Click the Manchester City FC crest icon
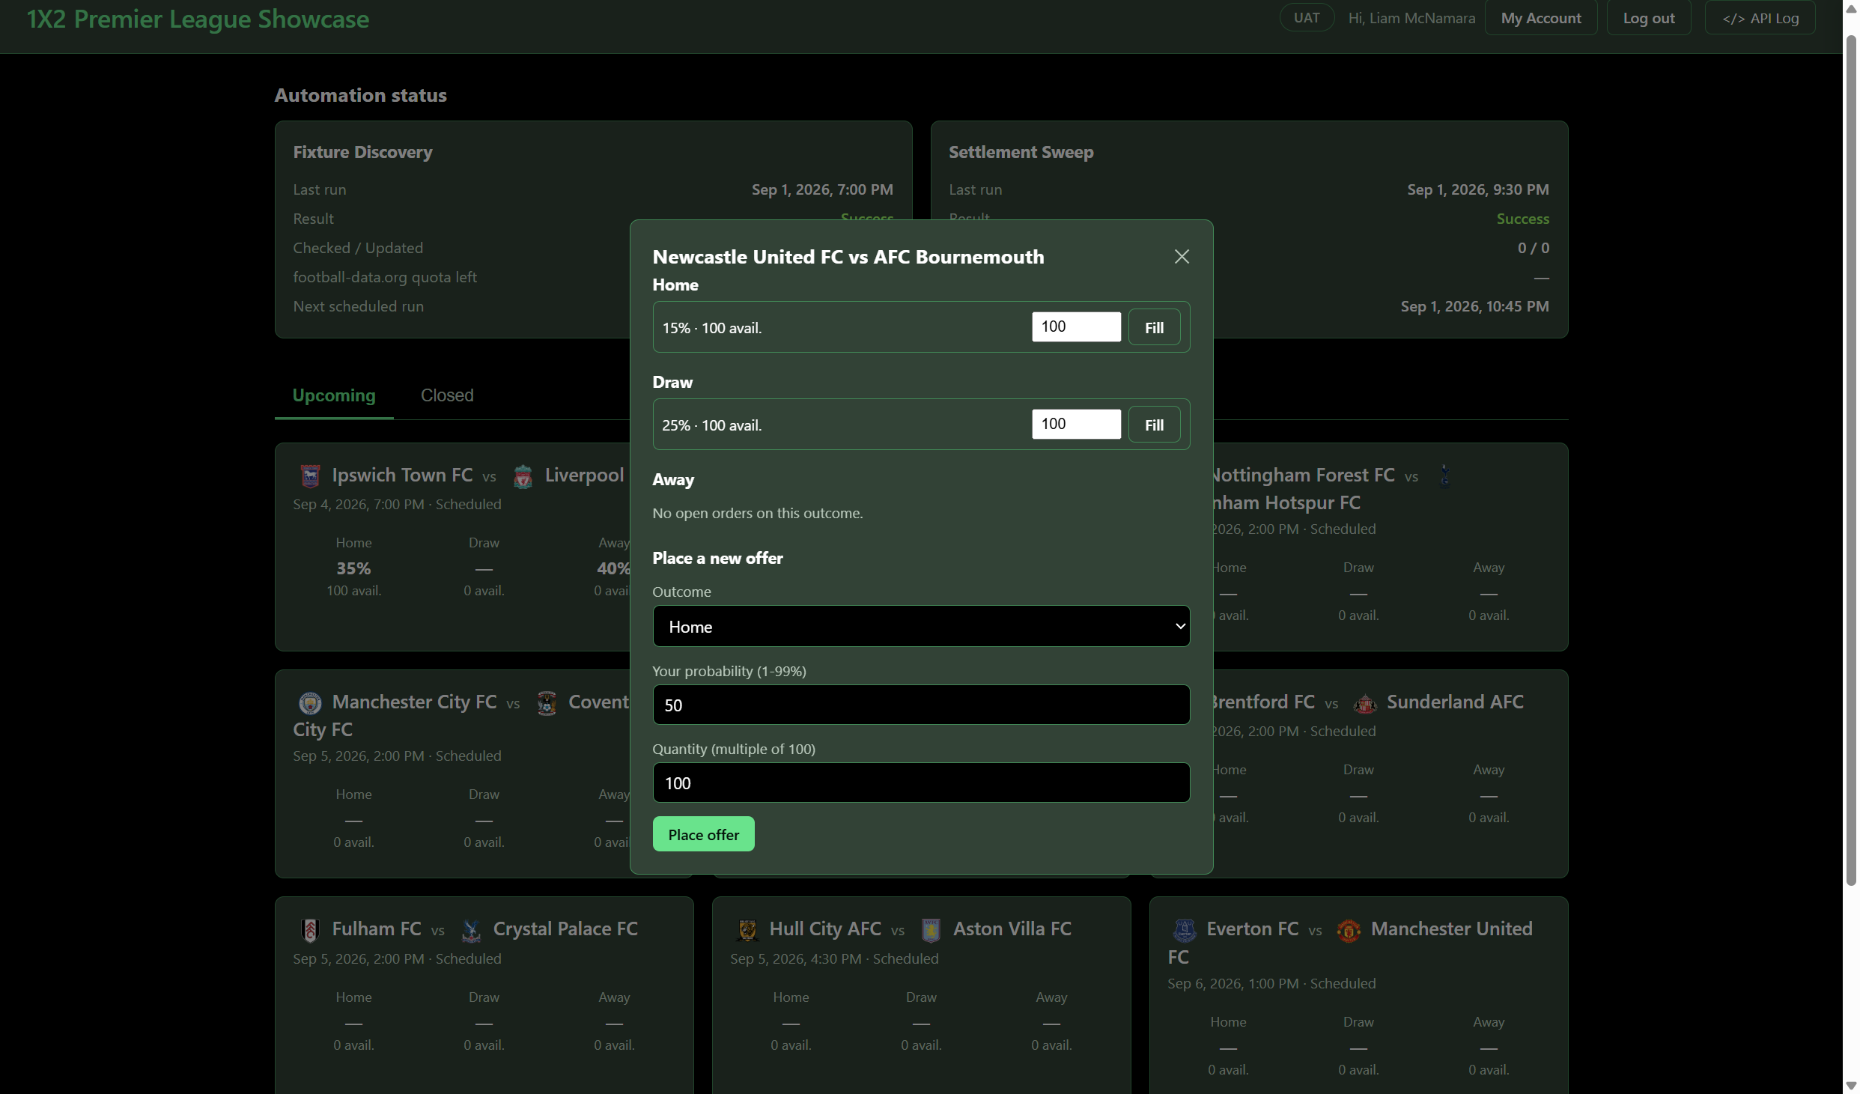The height and width of the screenshot is (1094, 1860). coord(310,703)
